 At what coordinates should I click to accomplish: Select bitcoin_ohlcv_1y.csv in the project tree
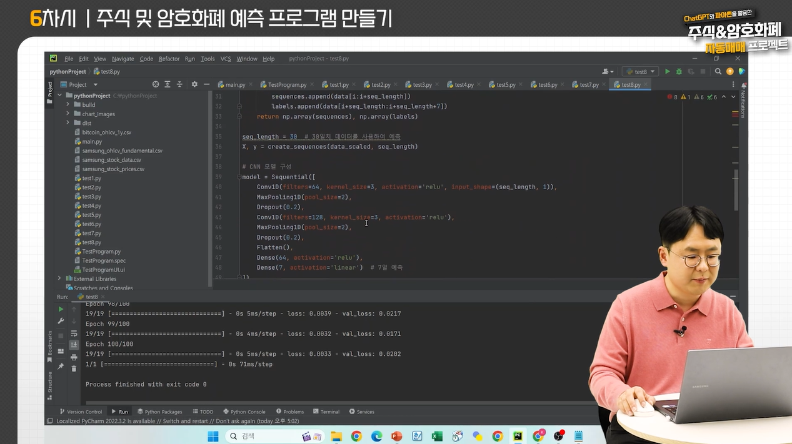(x=106, y=132)
